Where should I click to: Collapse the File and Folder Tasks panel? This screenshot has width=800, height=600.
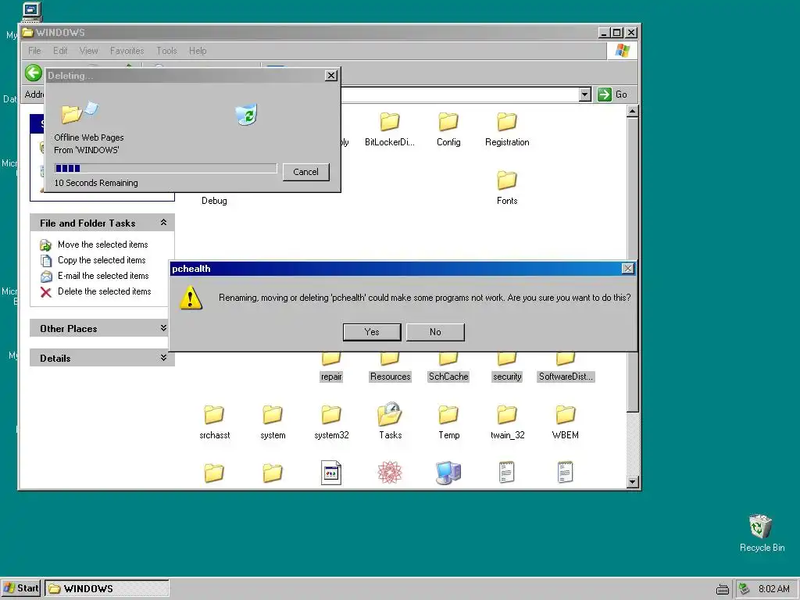[x=163, y=223]
